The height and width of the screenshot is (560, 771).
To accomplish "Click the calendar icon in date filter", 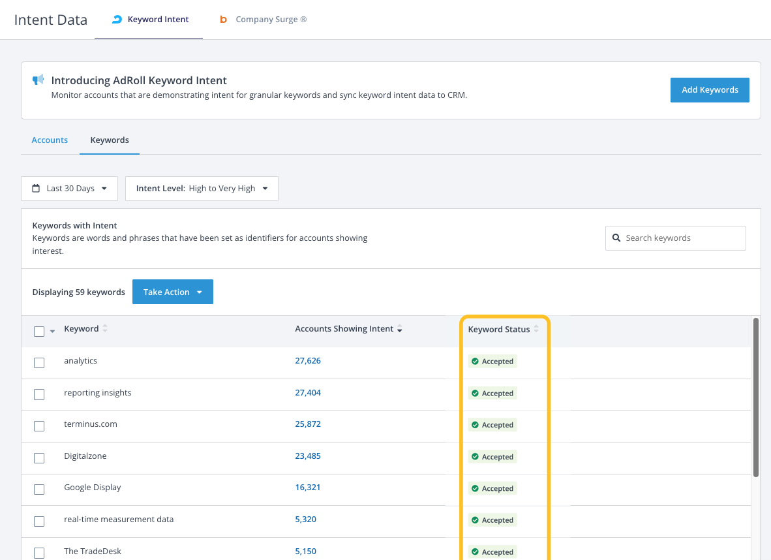I will pyautogui.click(x=37, y=189).
